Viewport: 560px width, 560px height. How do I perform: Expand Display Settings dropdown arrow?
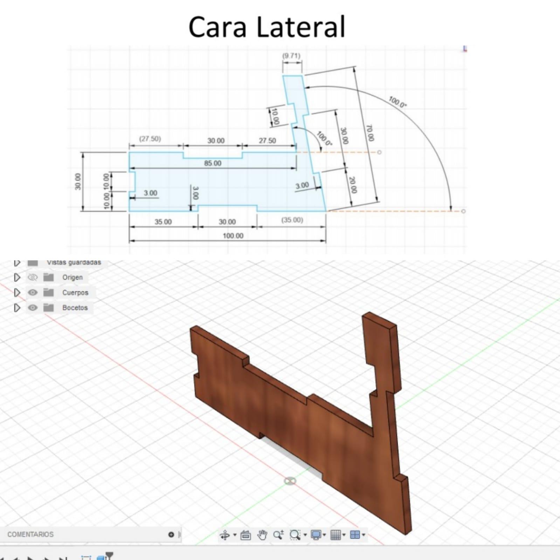324,535
